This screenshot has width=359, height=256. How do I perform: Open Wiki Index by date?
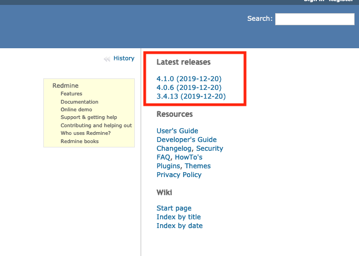179,226
